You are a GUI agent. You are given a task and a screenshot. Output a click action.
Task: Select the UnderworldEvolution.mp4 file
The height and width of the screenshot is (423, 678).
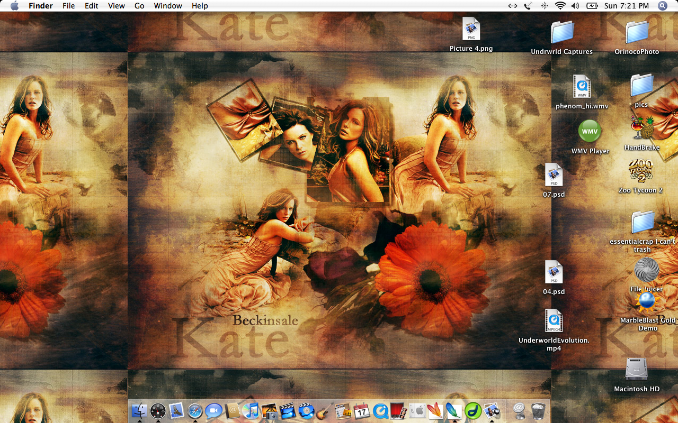click(554, 321)
